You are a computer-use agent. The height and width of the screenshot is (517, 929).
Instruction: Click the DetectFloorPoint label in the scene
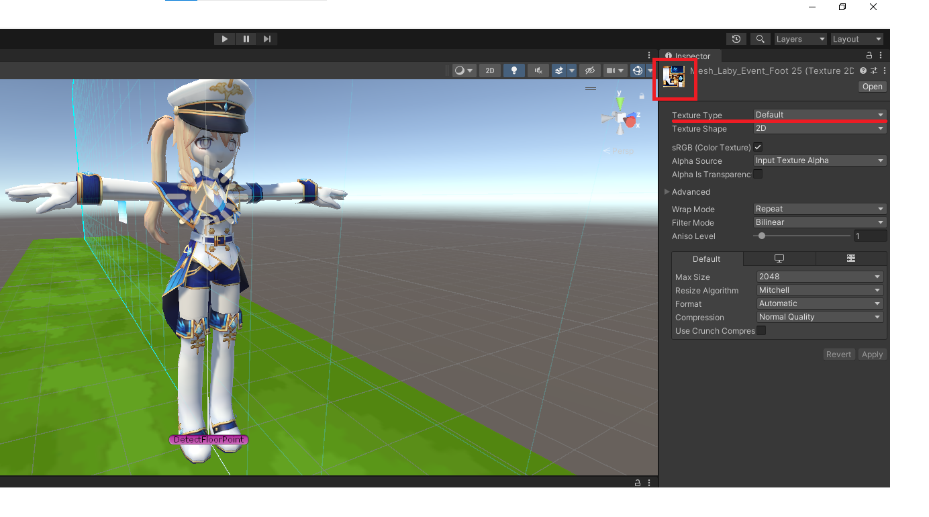coord(209,440)
